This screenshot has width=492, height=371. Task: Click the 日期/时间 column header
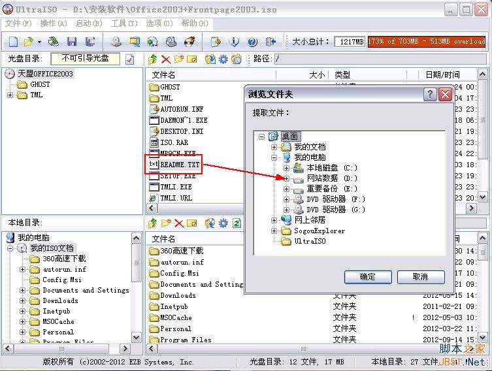[x=443, y=74]
